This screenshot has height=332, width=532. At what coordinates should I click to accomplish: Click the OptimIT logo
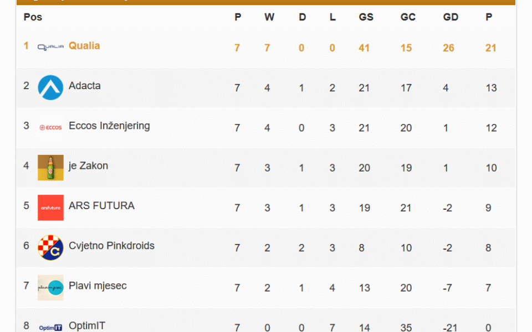point(50,328)
